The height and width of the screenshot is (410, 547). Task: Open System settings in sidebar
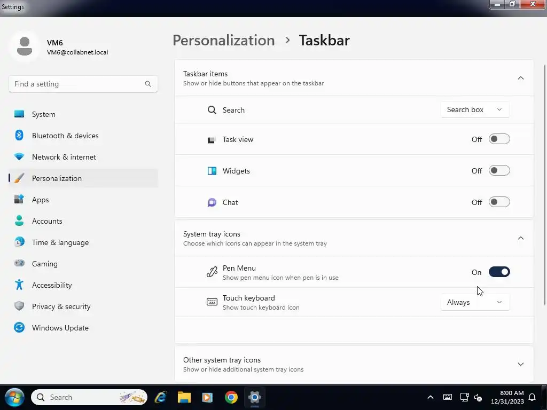pyautogui.click(x=83, y=114)
